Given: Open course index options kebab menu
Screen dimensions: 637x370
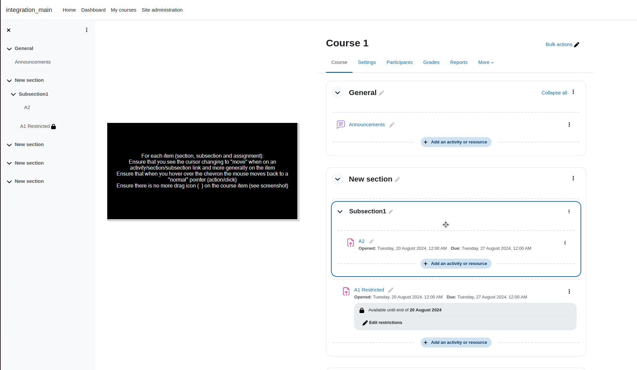Looking at the screenshot, I should tap(87, 30).
